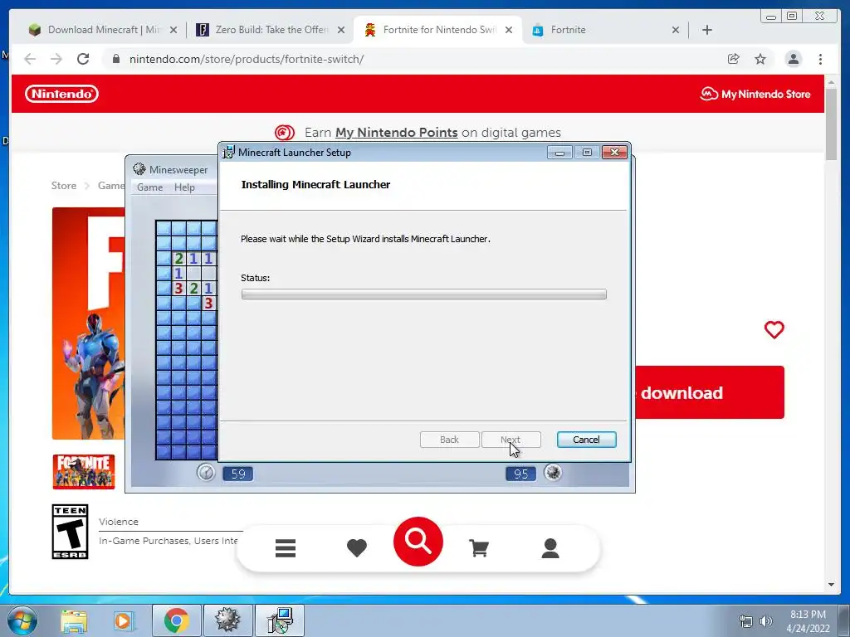Open the Help menu in Minesweeper

tap(184, 187)
